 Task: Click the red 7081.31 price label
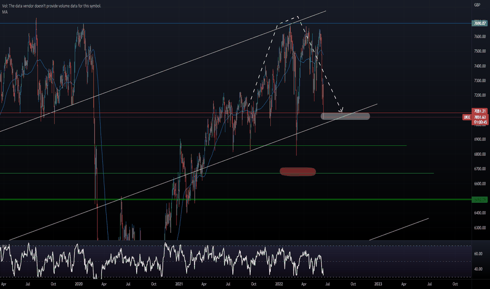479,111
